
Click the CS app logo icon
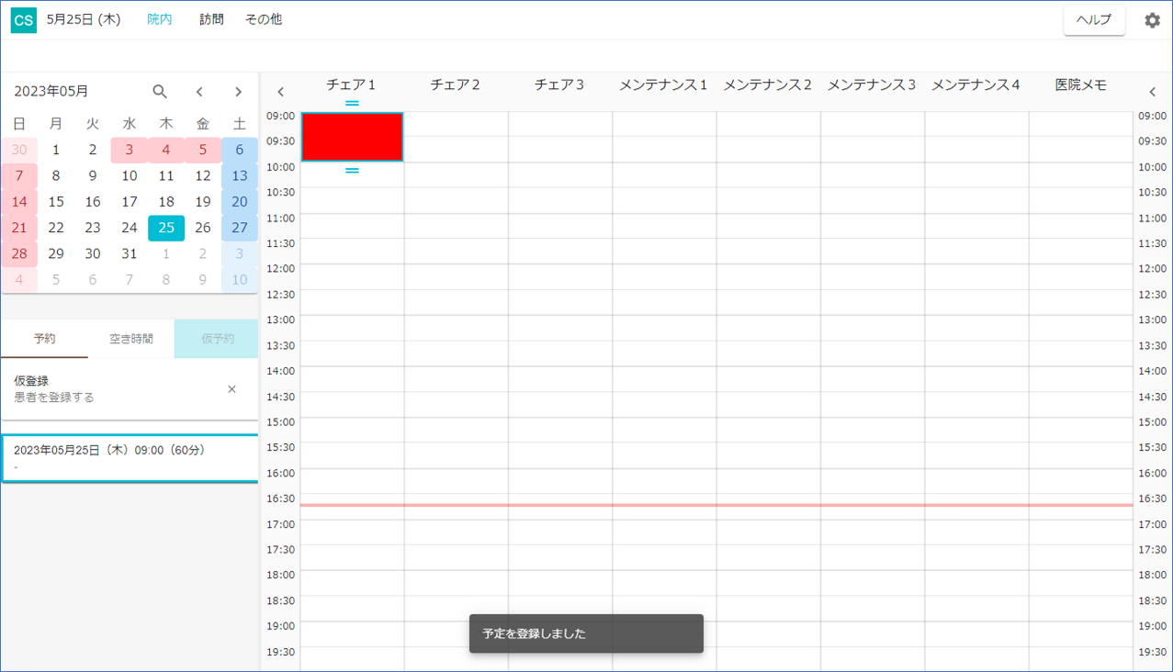pyautogui.click(x=24, y=20)
